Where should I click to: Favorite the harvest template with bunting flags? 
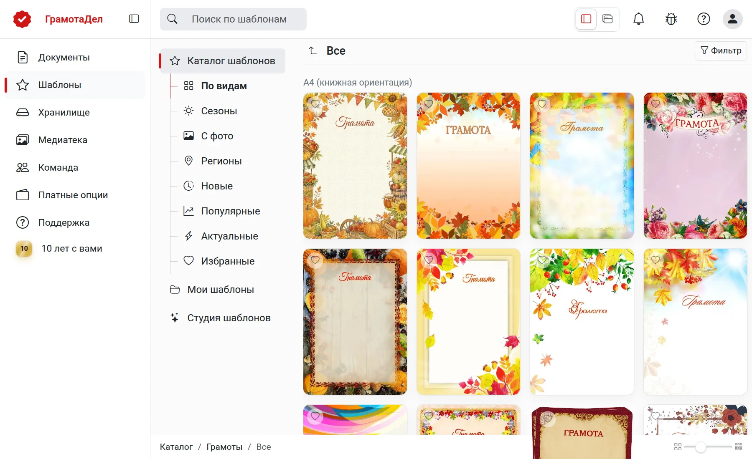click(x=315, y=104)
